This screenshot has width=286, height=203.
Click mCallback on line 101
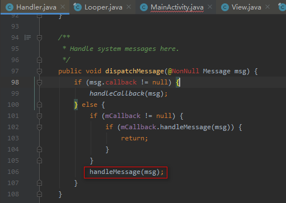pyautogui.click(x=123, y=116)
